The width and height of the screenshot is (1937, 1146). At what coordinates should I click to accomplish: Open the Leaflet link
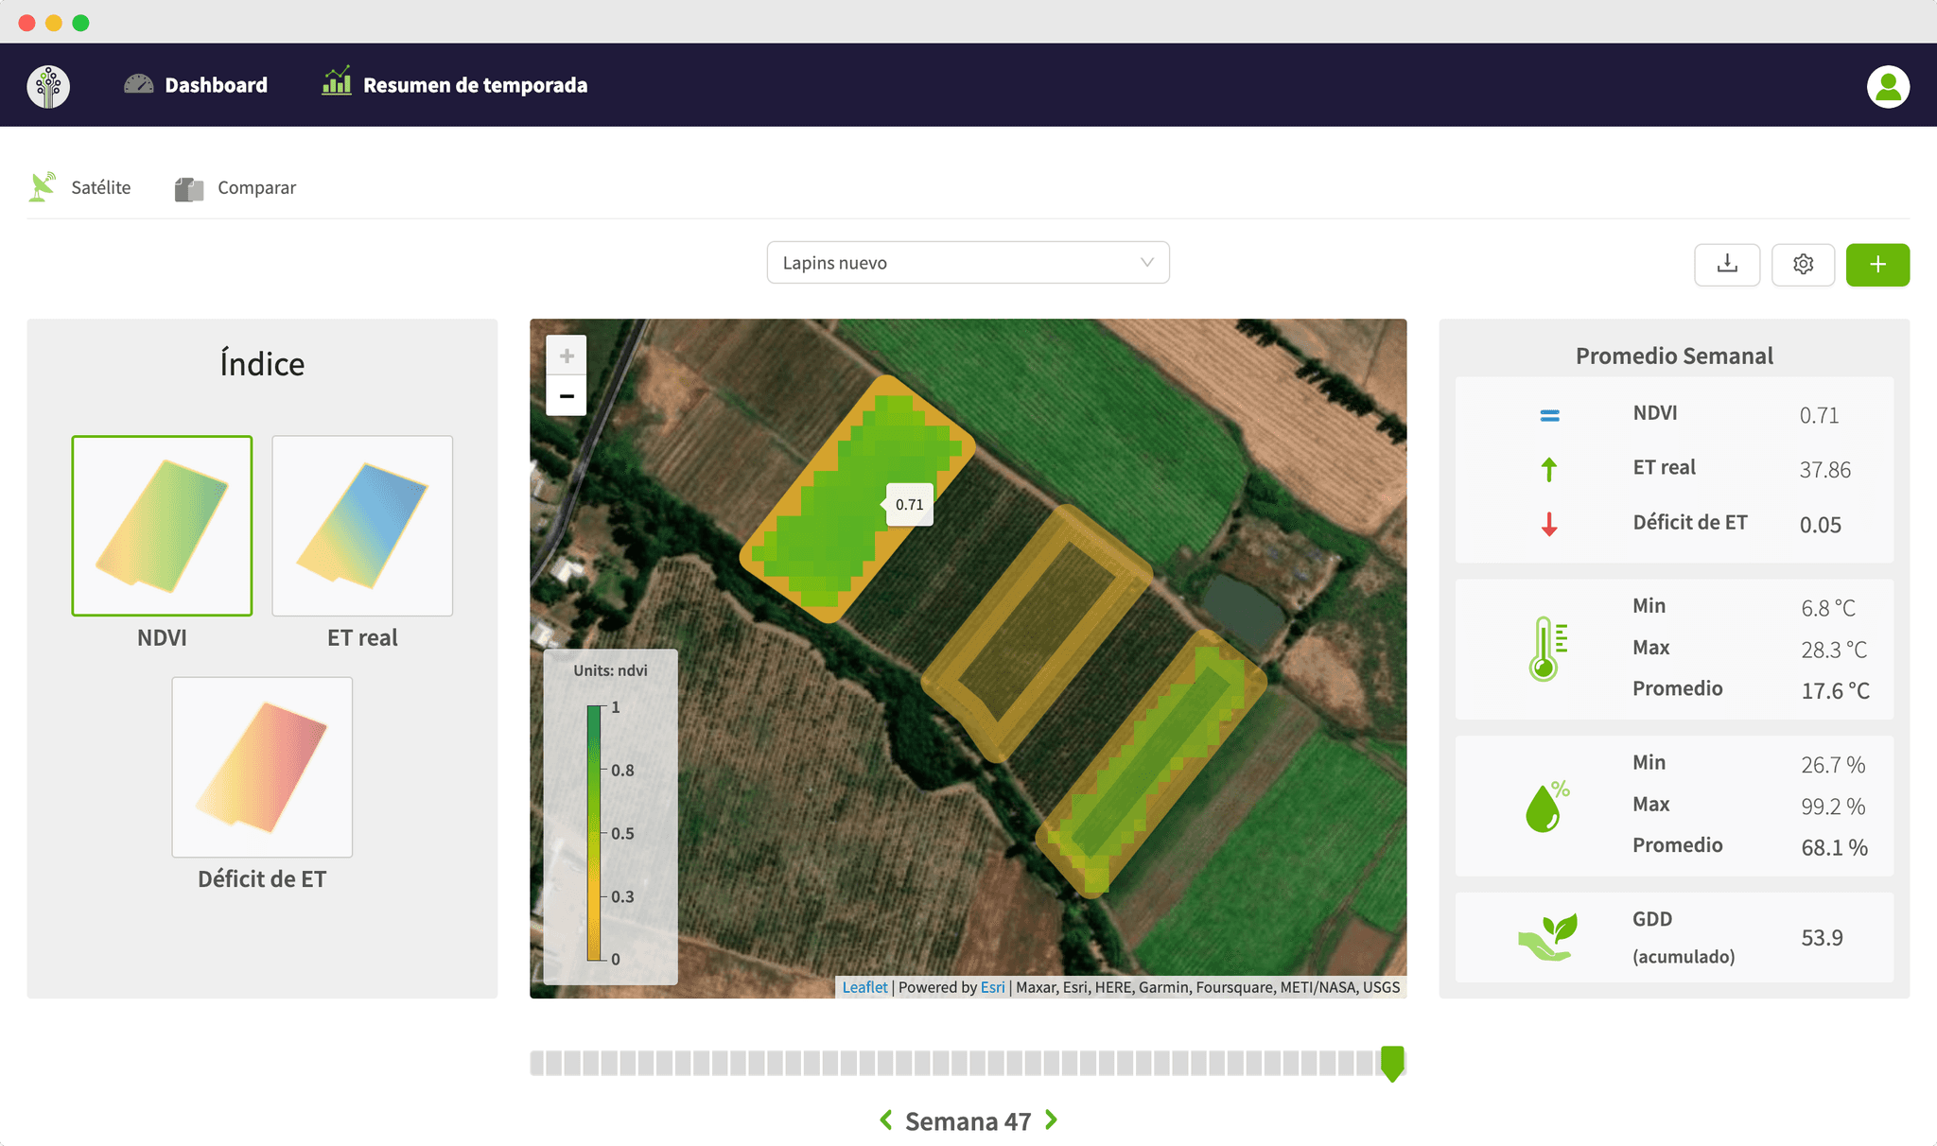tap(864, 987)
